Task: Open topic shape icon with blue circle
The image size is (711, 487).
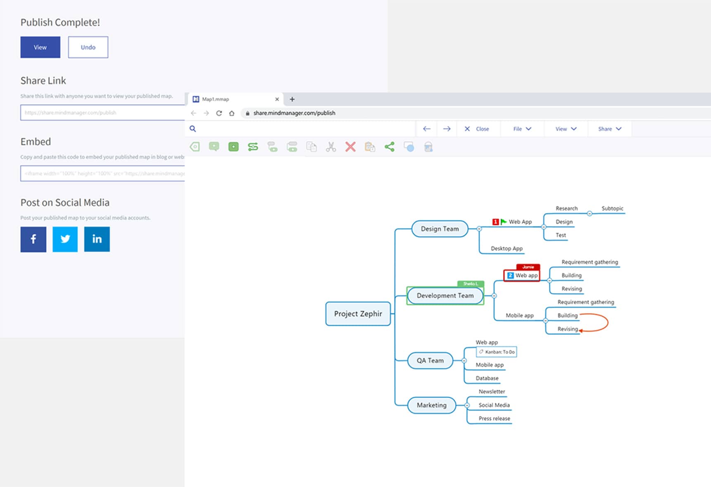Action: point(409,147)
